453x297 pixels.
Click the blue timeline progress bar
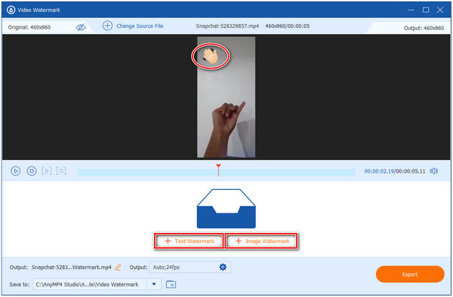coord(216,173)
